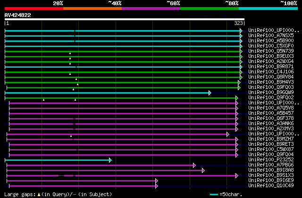Select the UniRef100_B9MZH7 label
302x198 pixels.
pyautogui.click(x=271, y=139)
